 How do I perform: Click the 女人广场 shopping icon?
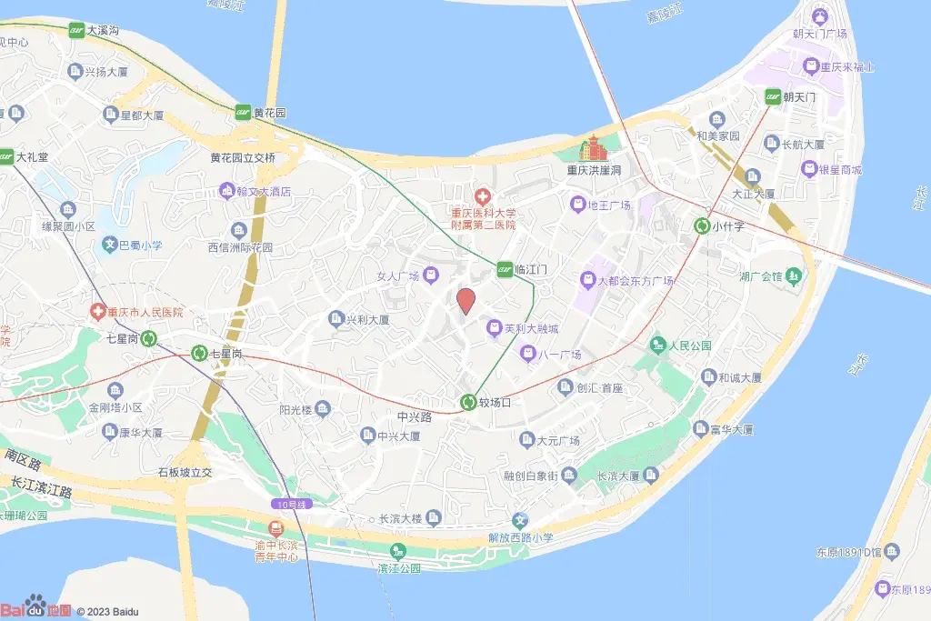(x=431, y=275)
